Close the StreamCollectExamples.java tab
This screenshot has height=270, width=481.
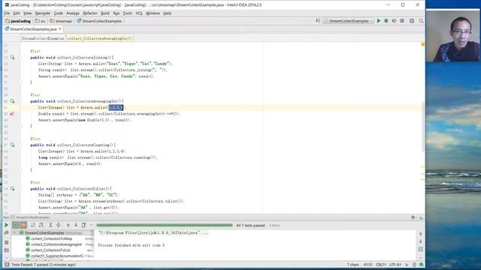(60, 28)
